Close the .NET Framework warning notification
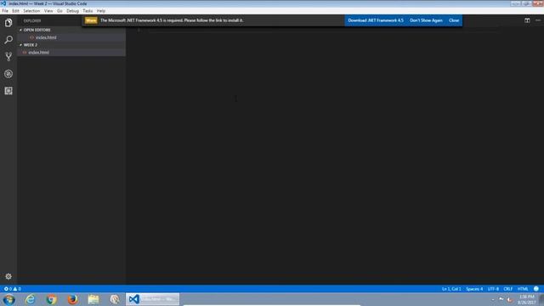Viewport: 544px width, 306px height. (x=454, y=20)
